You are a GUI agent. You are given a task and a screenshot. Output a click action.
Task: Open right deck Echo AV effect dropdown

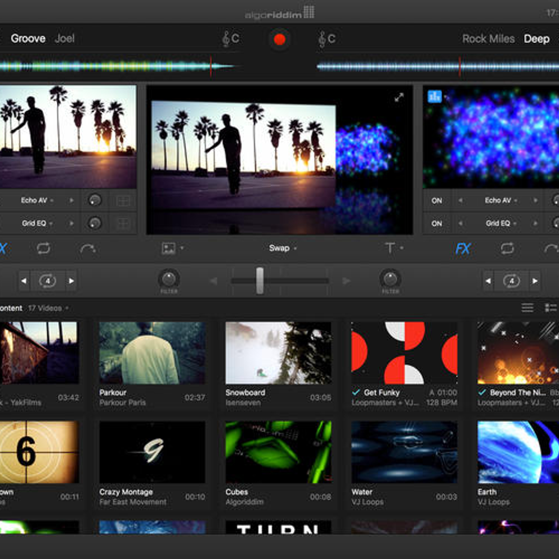[x=501, y=201]
